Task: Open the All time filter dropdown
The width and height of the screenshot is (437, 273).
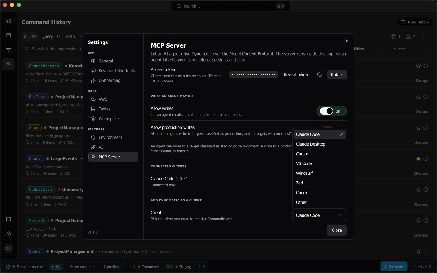Action: [410, 49]
